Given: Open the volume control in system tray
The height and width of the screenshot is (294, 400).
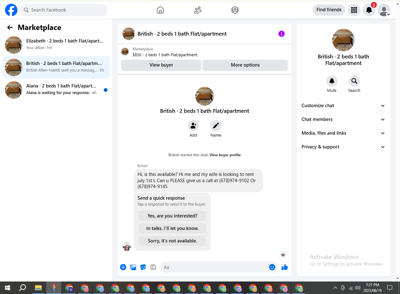Looking at the screenshot, I should pos(358,288).
